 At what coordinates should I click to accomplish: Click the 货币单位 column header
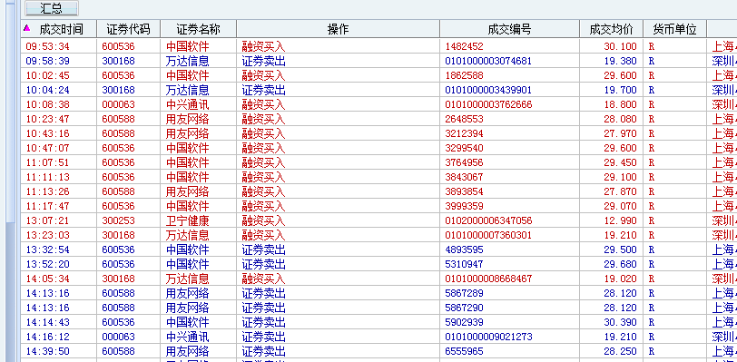tap(674, 29)
